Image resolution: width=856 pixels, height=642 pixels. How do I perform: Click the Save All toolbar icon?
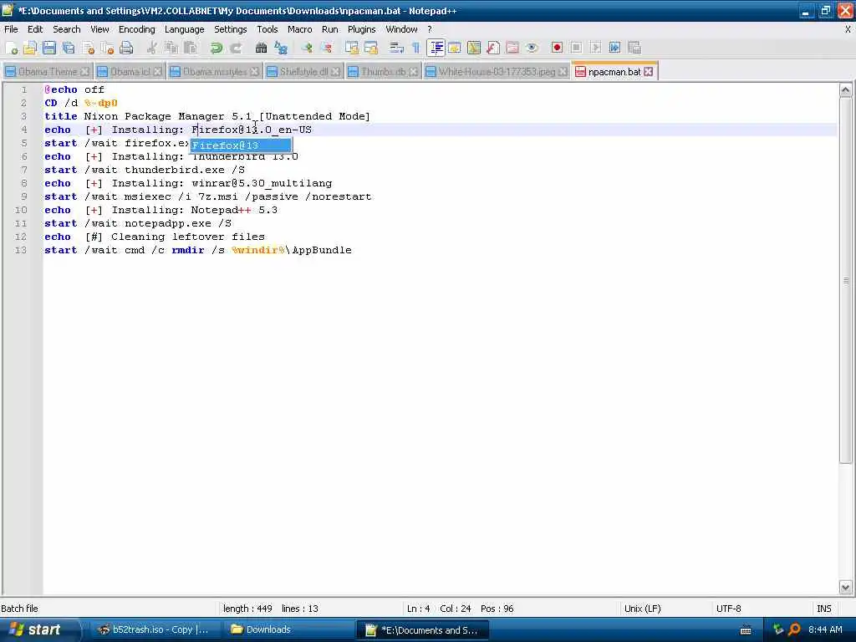coord(69,48)
